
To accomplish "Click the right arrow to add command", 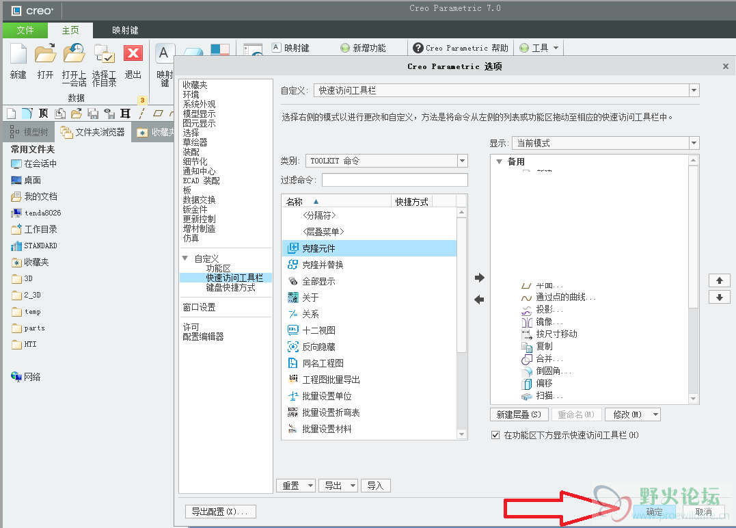I will 479,278.
